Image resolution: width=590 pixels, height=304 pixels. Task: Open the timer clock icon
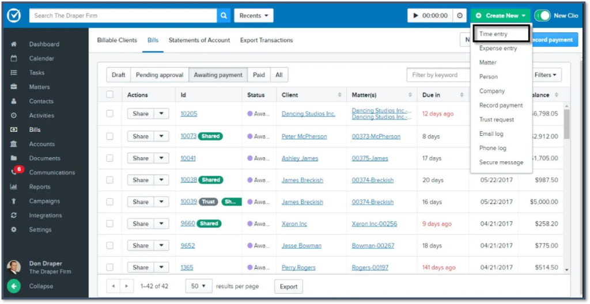point(460,16)
